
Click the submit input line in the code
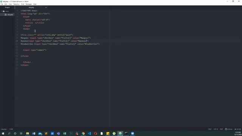click(34, 50)
